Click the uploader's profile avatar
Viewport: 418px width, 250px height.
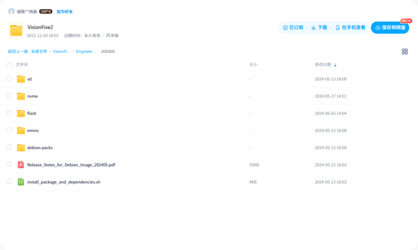11,11
